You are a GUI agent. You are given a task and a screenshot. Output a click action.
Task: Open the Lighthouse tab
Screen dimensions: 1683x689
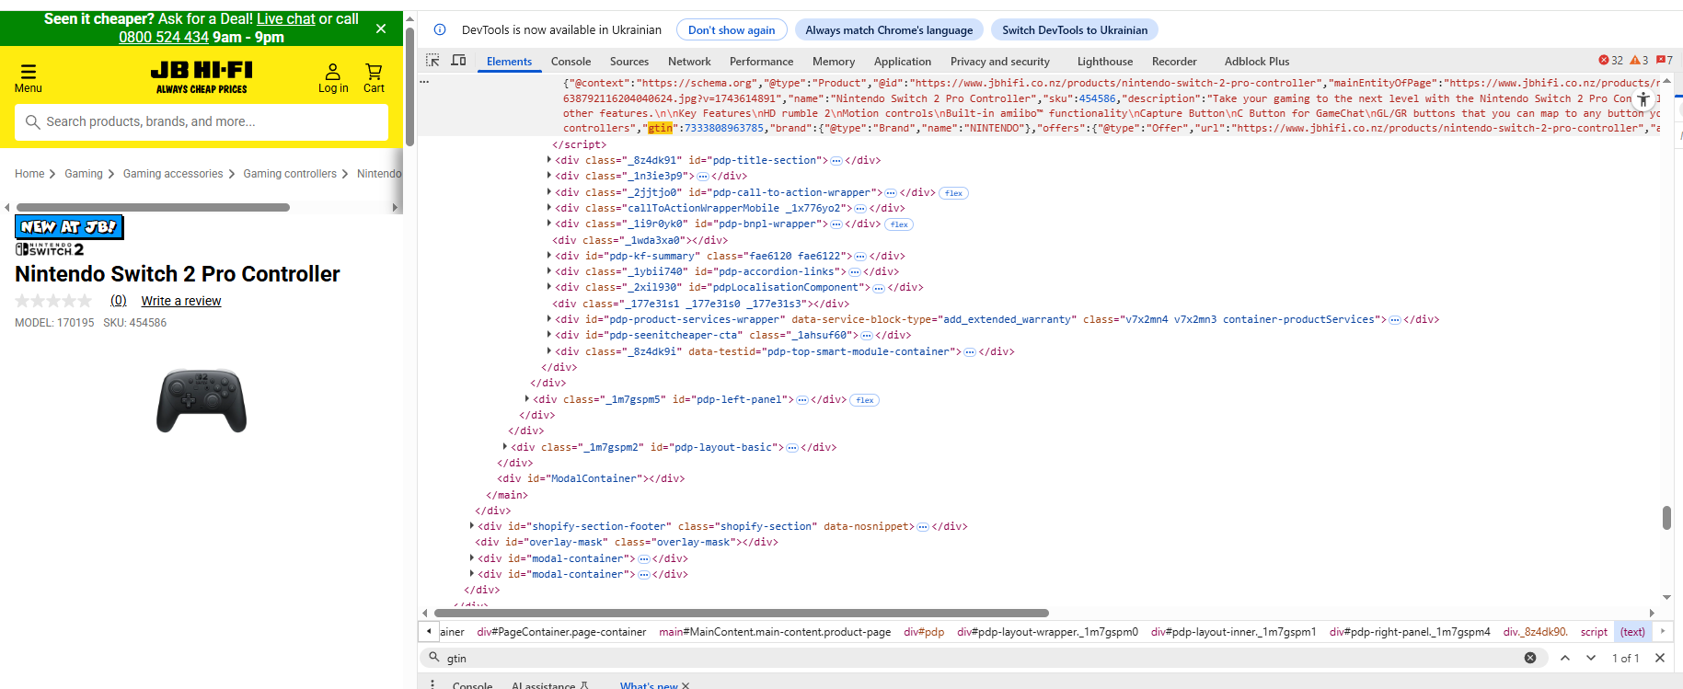coord(1105,62)
